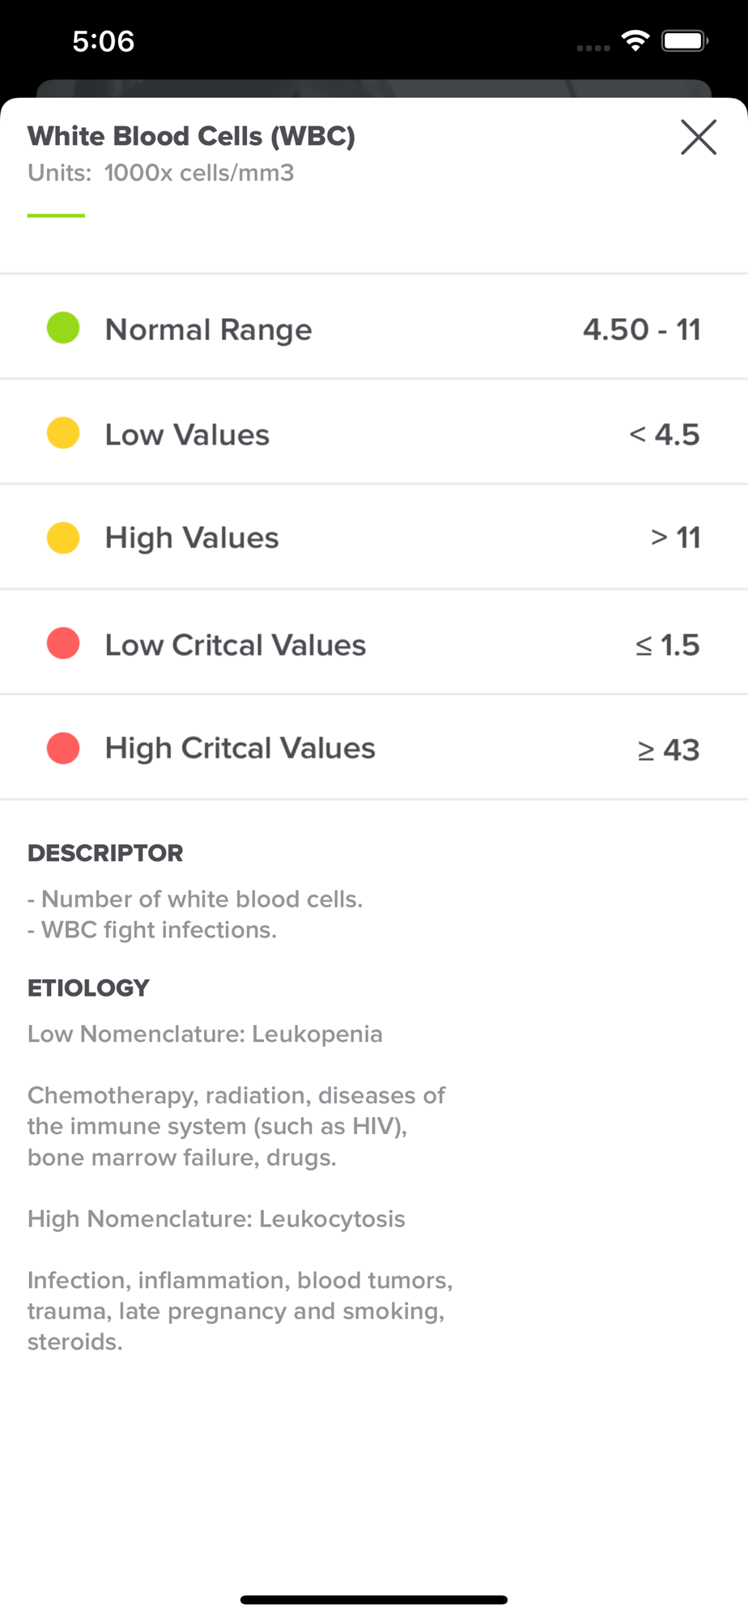Tap the red Low Critical Values dot
The image size is (748, 1619).
click(63, 644)
